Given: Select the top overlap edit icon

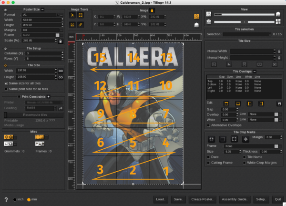Looking at the screenshot, I should pyautogui.click(x=226, y=103).
